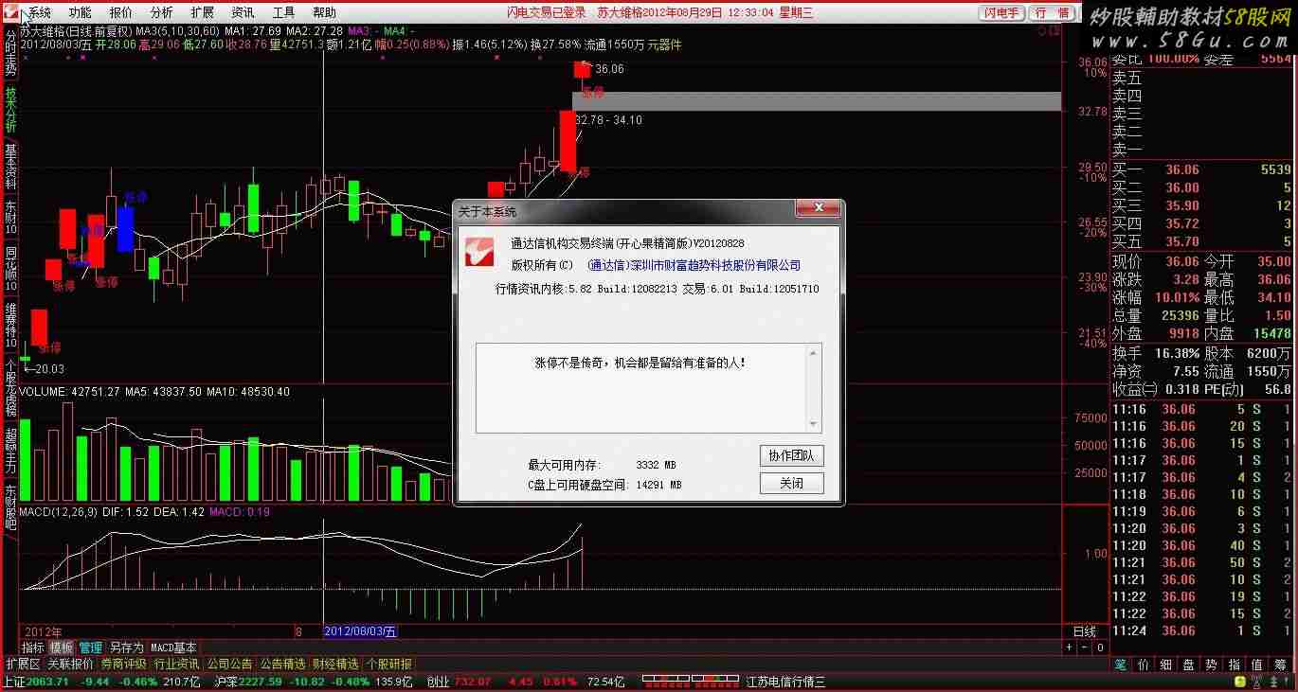Click 另存为 below the chart
The height and width of the screenshot is (692, 1298).
point(126,648)
